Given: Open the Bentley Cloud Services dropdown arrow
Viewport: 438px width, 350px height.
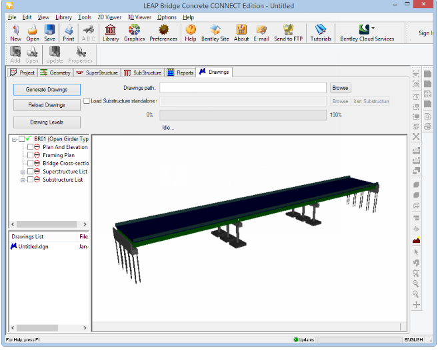Looking at the screenshot, I should click(x=373, y=28).
